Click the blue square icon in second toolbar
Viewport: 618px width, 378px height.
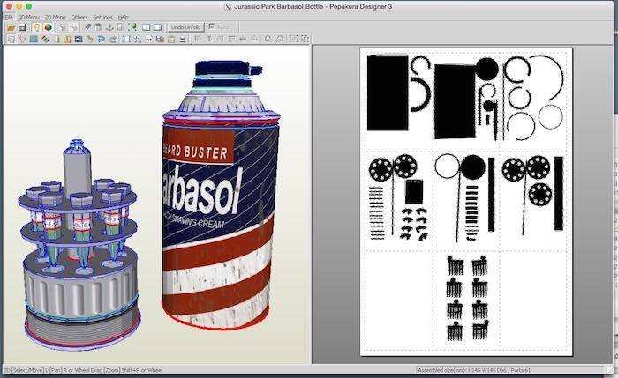click(x=34, y=39)
